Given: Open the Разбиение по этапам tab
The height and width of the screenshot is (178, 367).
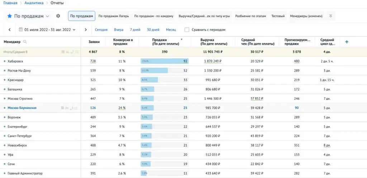Looking at the screenshot, I should (251, 16).
